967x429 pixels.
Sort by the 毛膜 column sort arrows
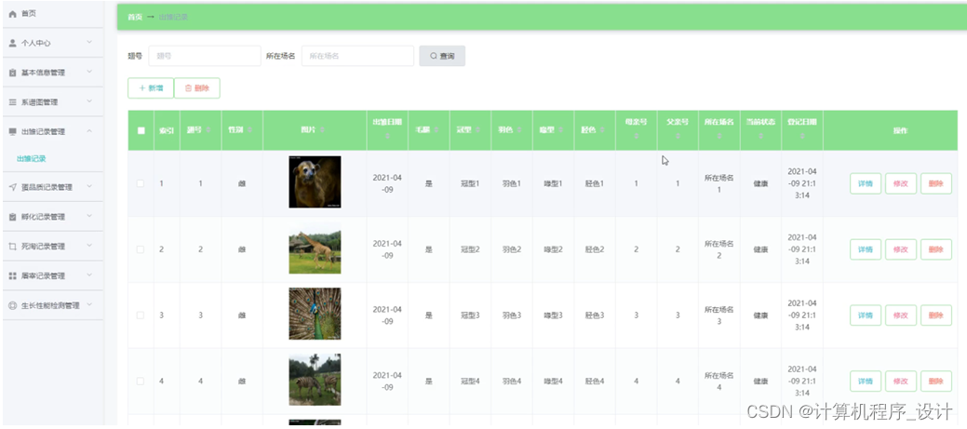[x=436, y=130]
